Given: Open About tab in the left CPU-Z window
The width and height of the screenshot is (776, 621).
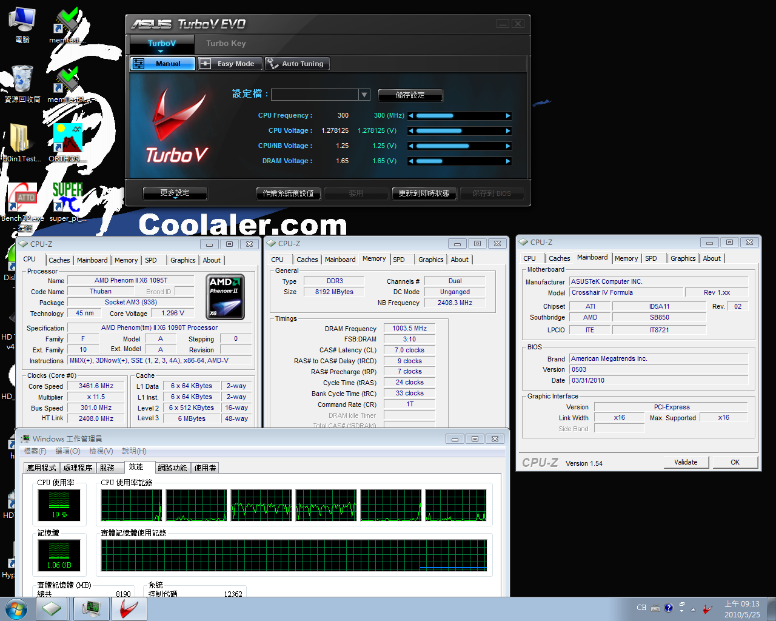Looking at the screenshot, I should 212,260.
